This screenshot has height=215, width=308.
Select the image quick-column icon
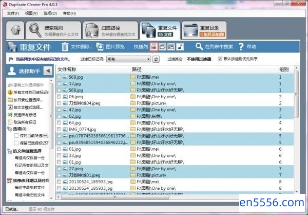click(171, 47)
